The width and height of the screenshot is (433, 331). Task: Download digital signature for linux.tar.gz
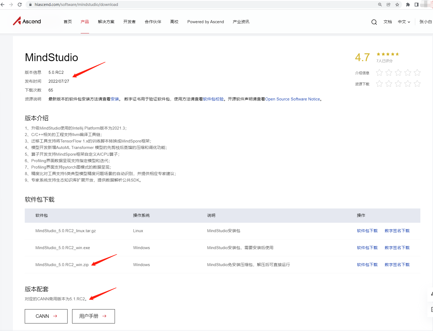click(x=397, y=231)
